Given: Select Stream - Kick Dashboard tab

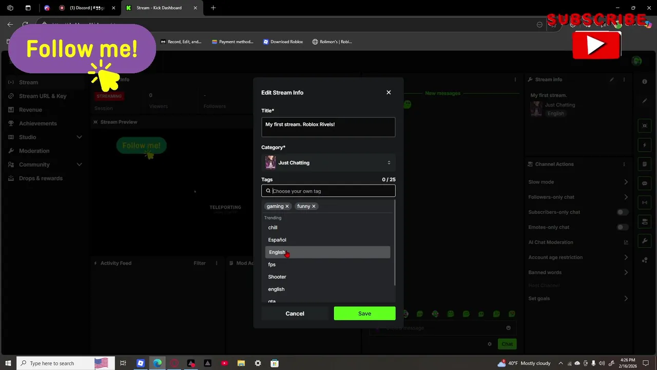Looking at the screenshot, I should pyautogui.click(x=161, y=8).
